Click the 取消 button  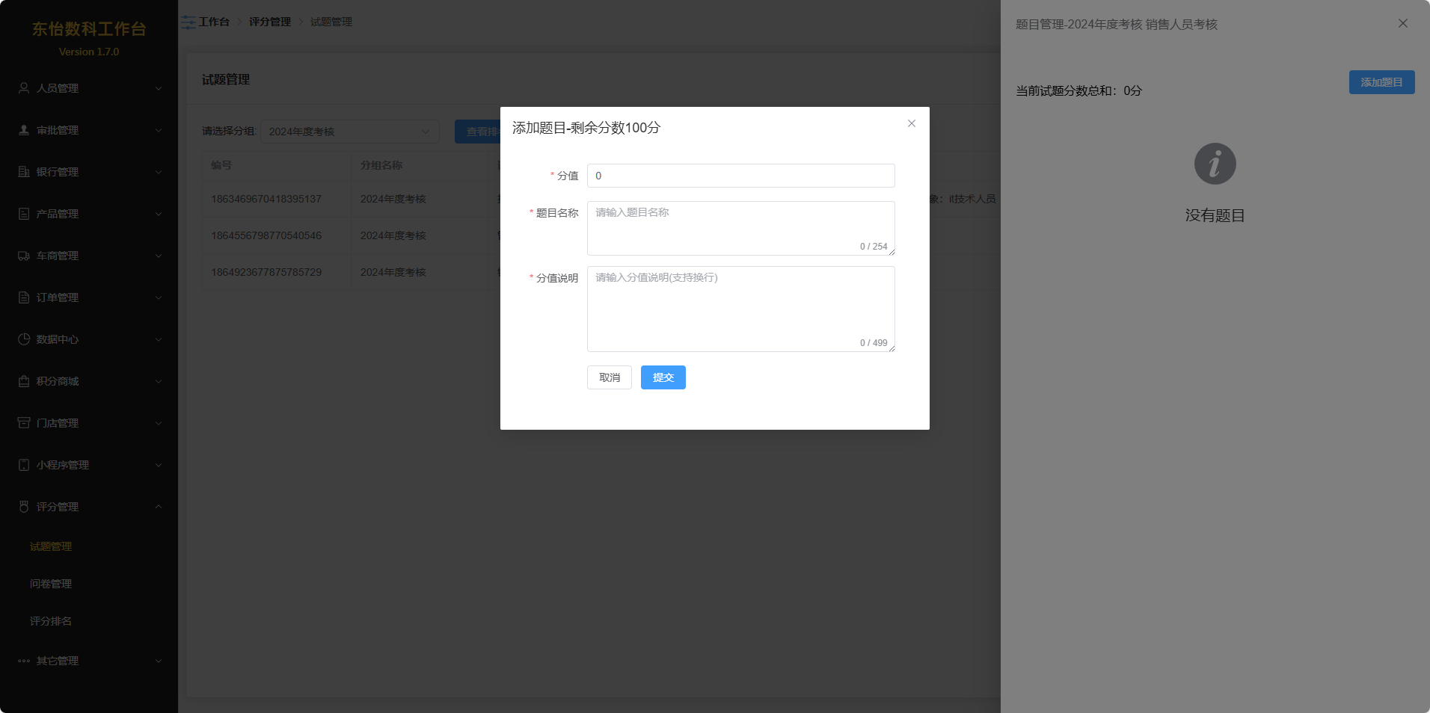pos(609,377)
